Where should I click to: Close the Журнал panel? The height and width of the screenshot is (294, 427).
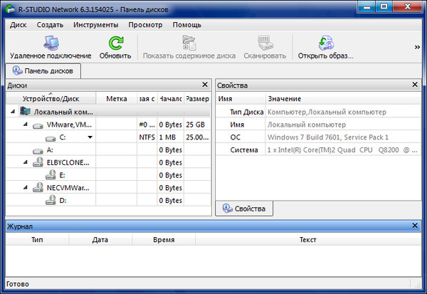pyautogui.click(x=415, y=226)
